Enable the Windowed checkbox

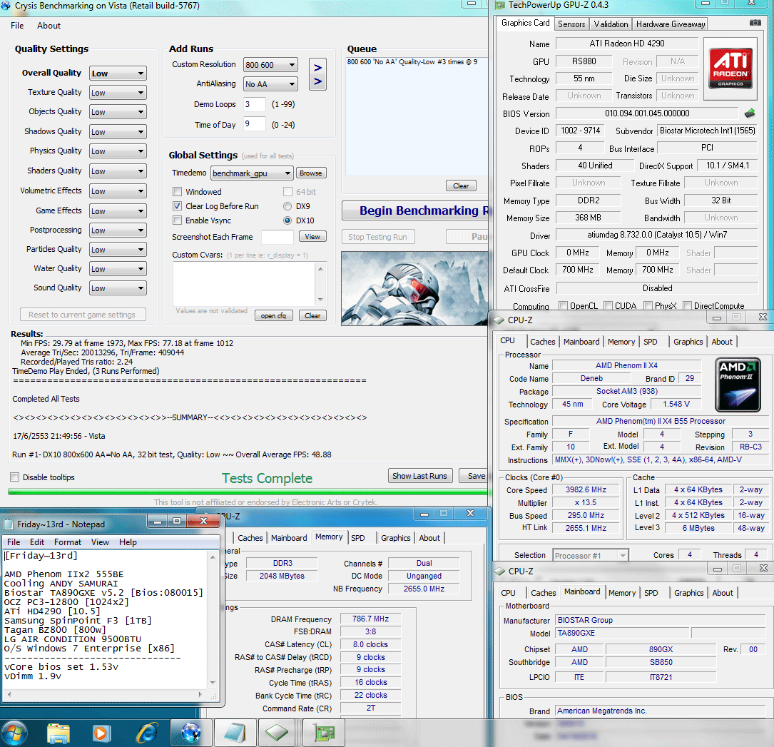click(178, 192)
